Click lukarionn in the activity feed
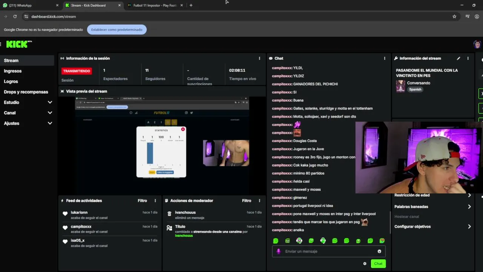 [x=79, y=212]
